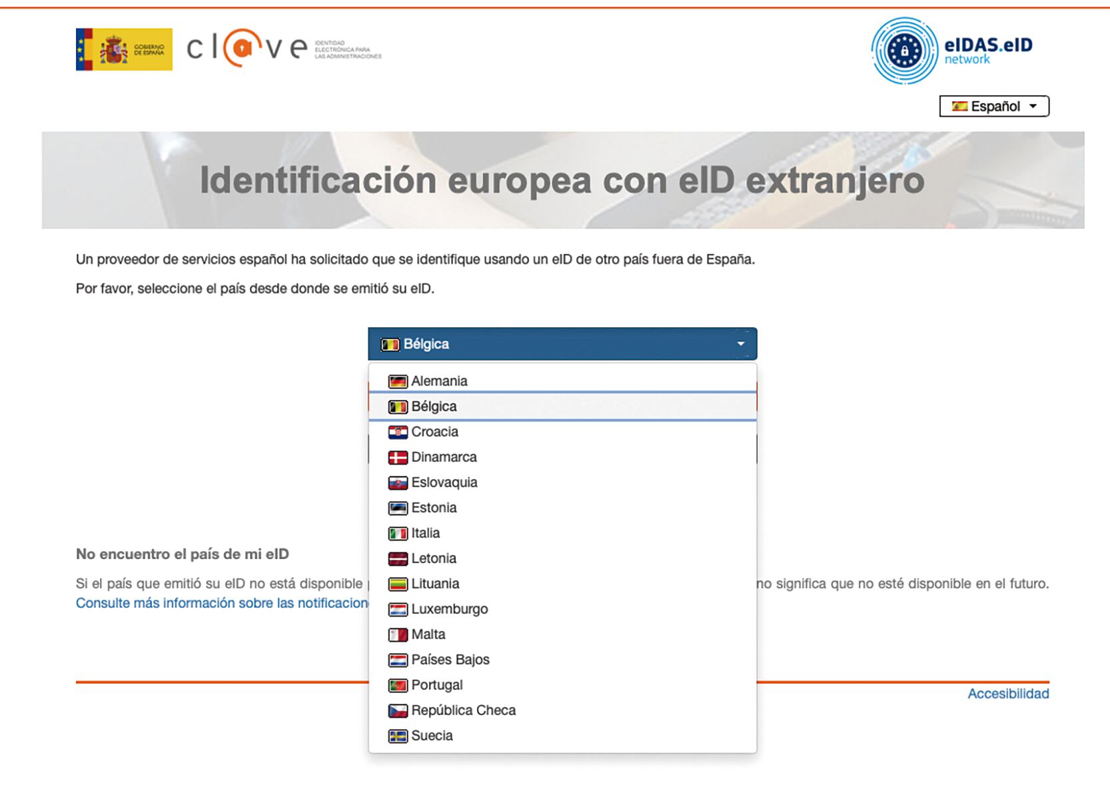Select Bélgica in the country list
1110x787 pixels.
tap(562, 406)
